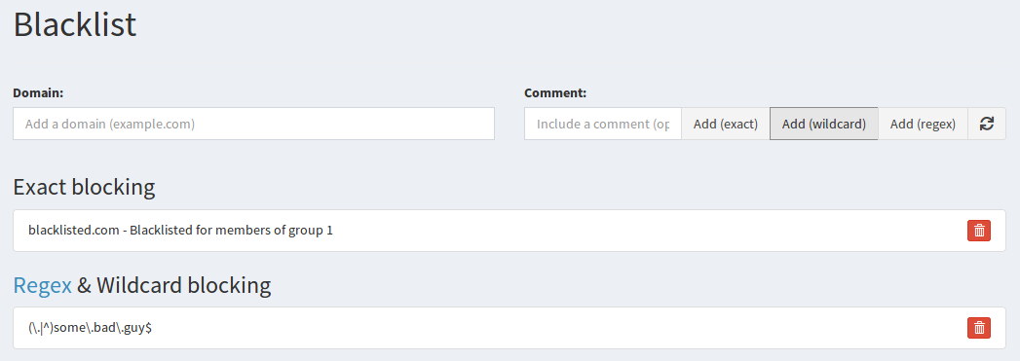Delete the some\.bad\.guy regex entry via trash icon
The image size is (1020, 361).
[x=979, y=328]
